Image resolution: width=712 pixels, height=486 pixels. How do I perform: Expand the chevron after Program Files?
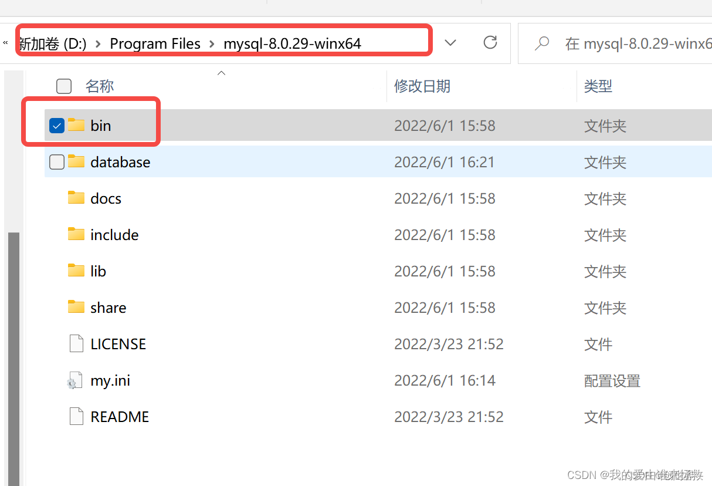(212, 44)
